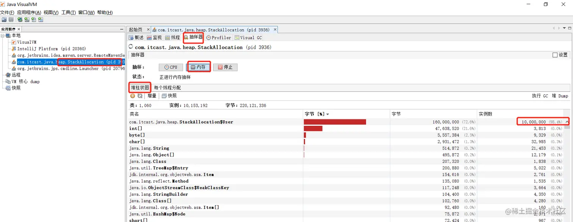Click the pause icon in heap toolbar

pyautogui.click(x=133, y=96)
